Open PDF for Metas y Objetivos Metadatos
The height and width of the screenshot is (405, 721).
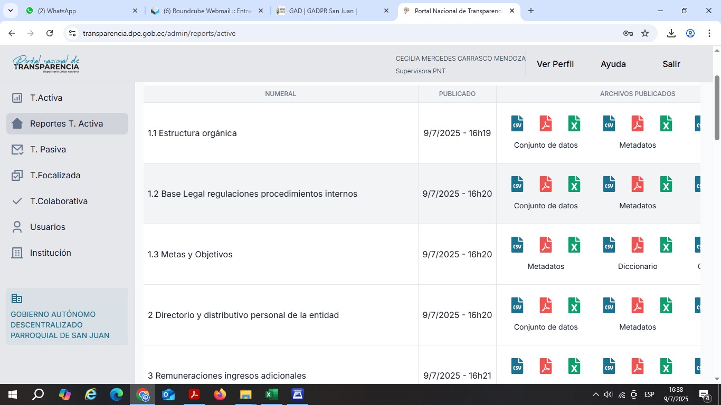click(x=546, y=245)
